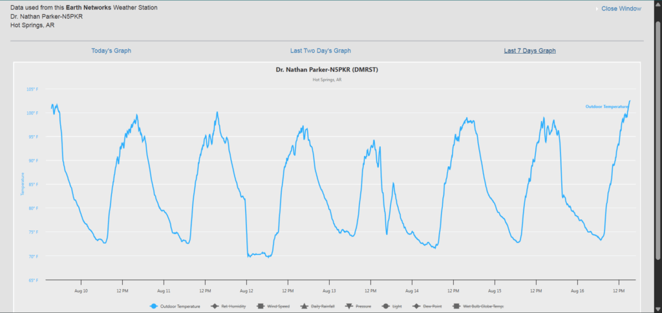This screenshot has width=662, height=313.
Task: Hide the Outdoor Temperature series via legend text
Action: point(180,306)
